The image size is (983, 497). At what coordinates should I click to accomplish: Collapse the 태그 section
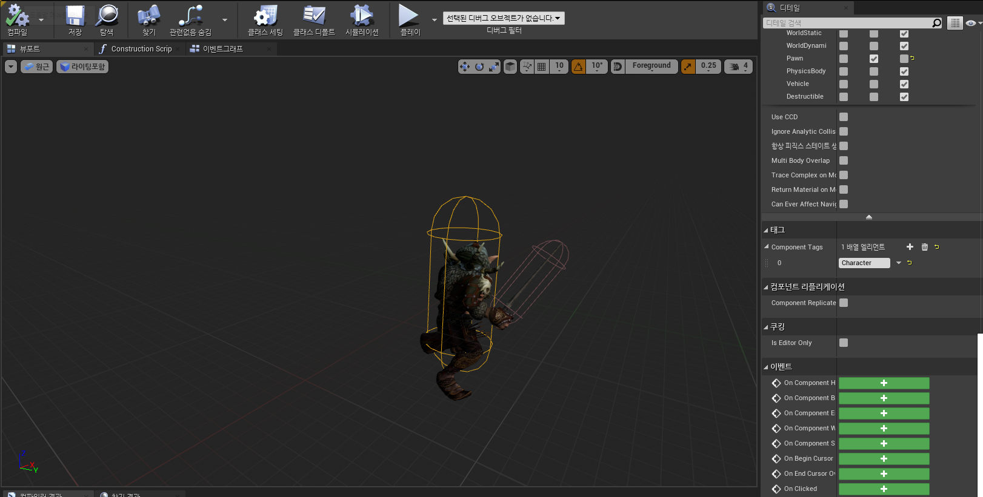coord(766,230)
